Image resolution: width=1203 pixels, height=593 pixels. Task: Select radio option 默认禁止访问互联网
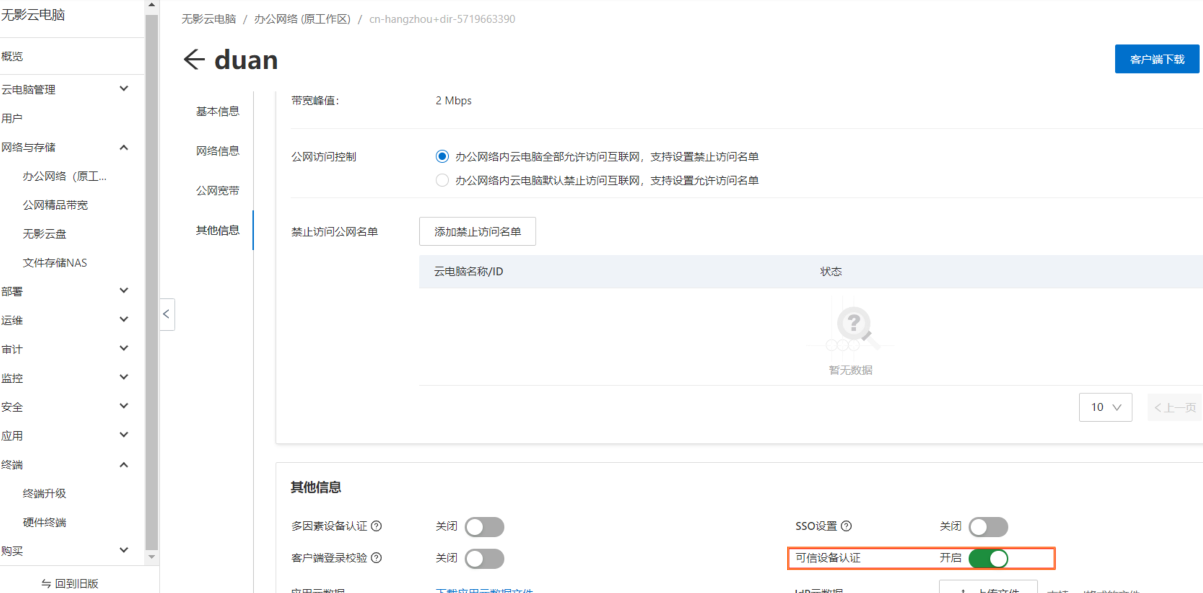click(442, 180)
